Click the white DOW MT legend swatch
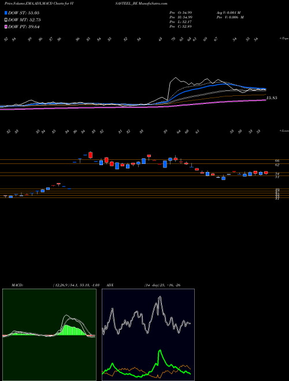This screenshot has height=381, width=289. click(6, 20)
